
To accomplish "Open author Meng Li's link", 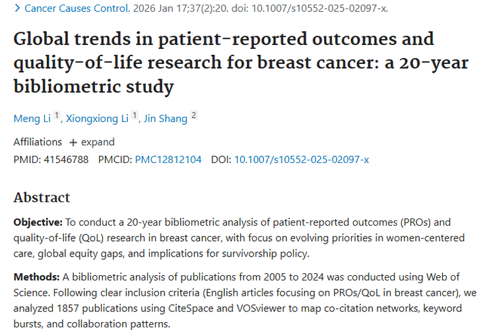I will click(x=32, y=119).
